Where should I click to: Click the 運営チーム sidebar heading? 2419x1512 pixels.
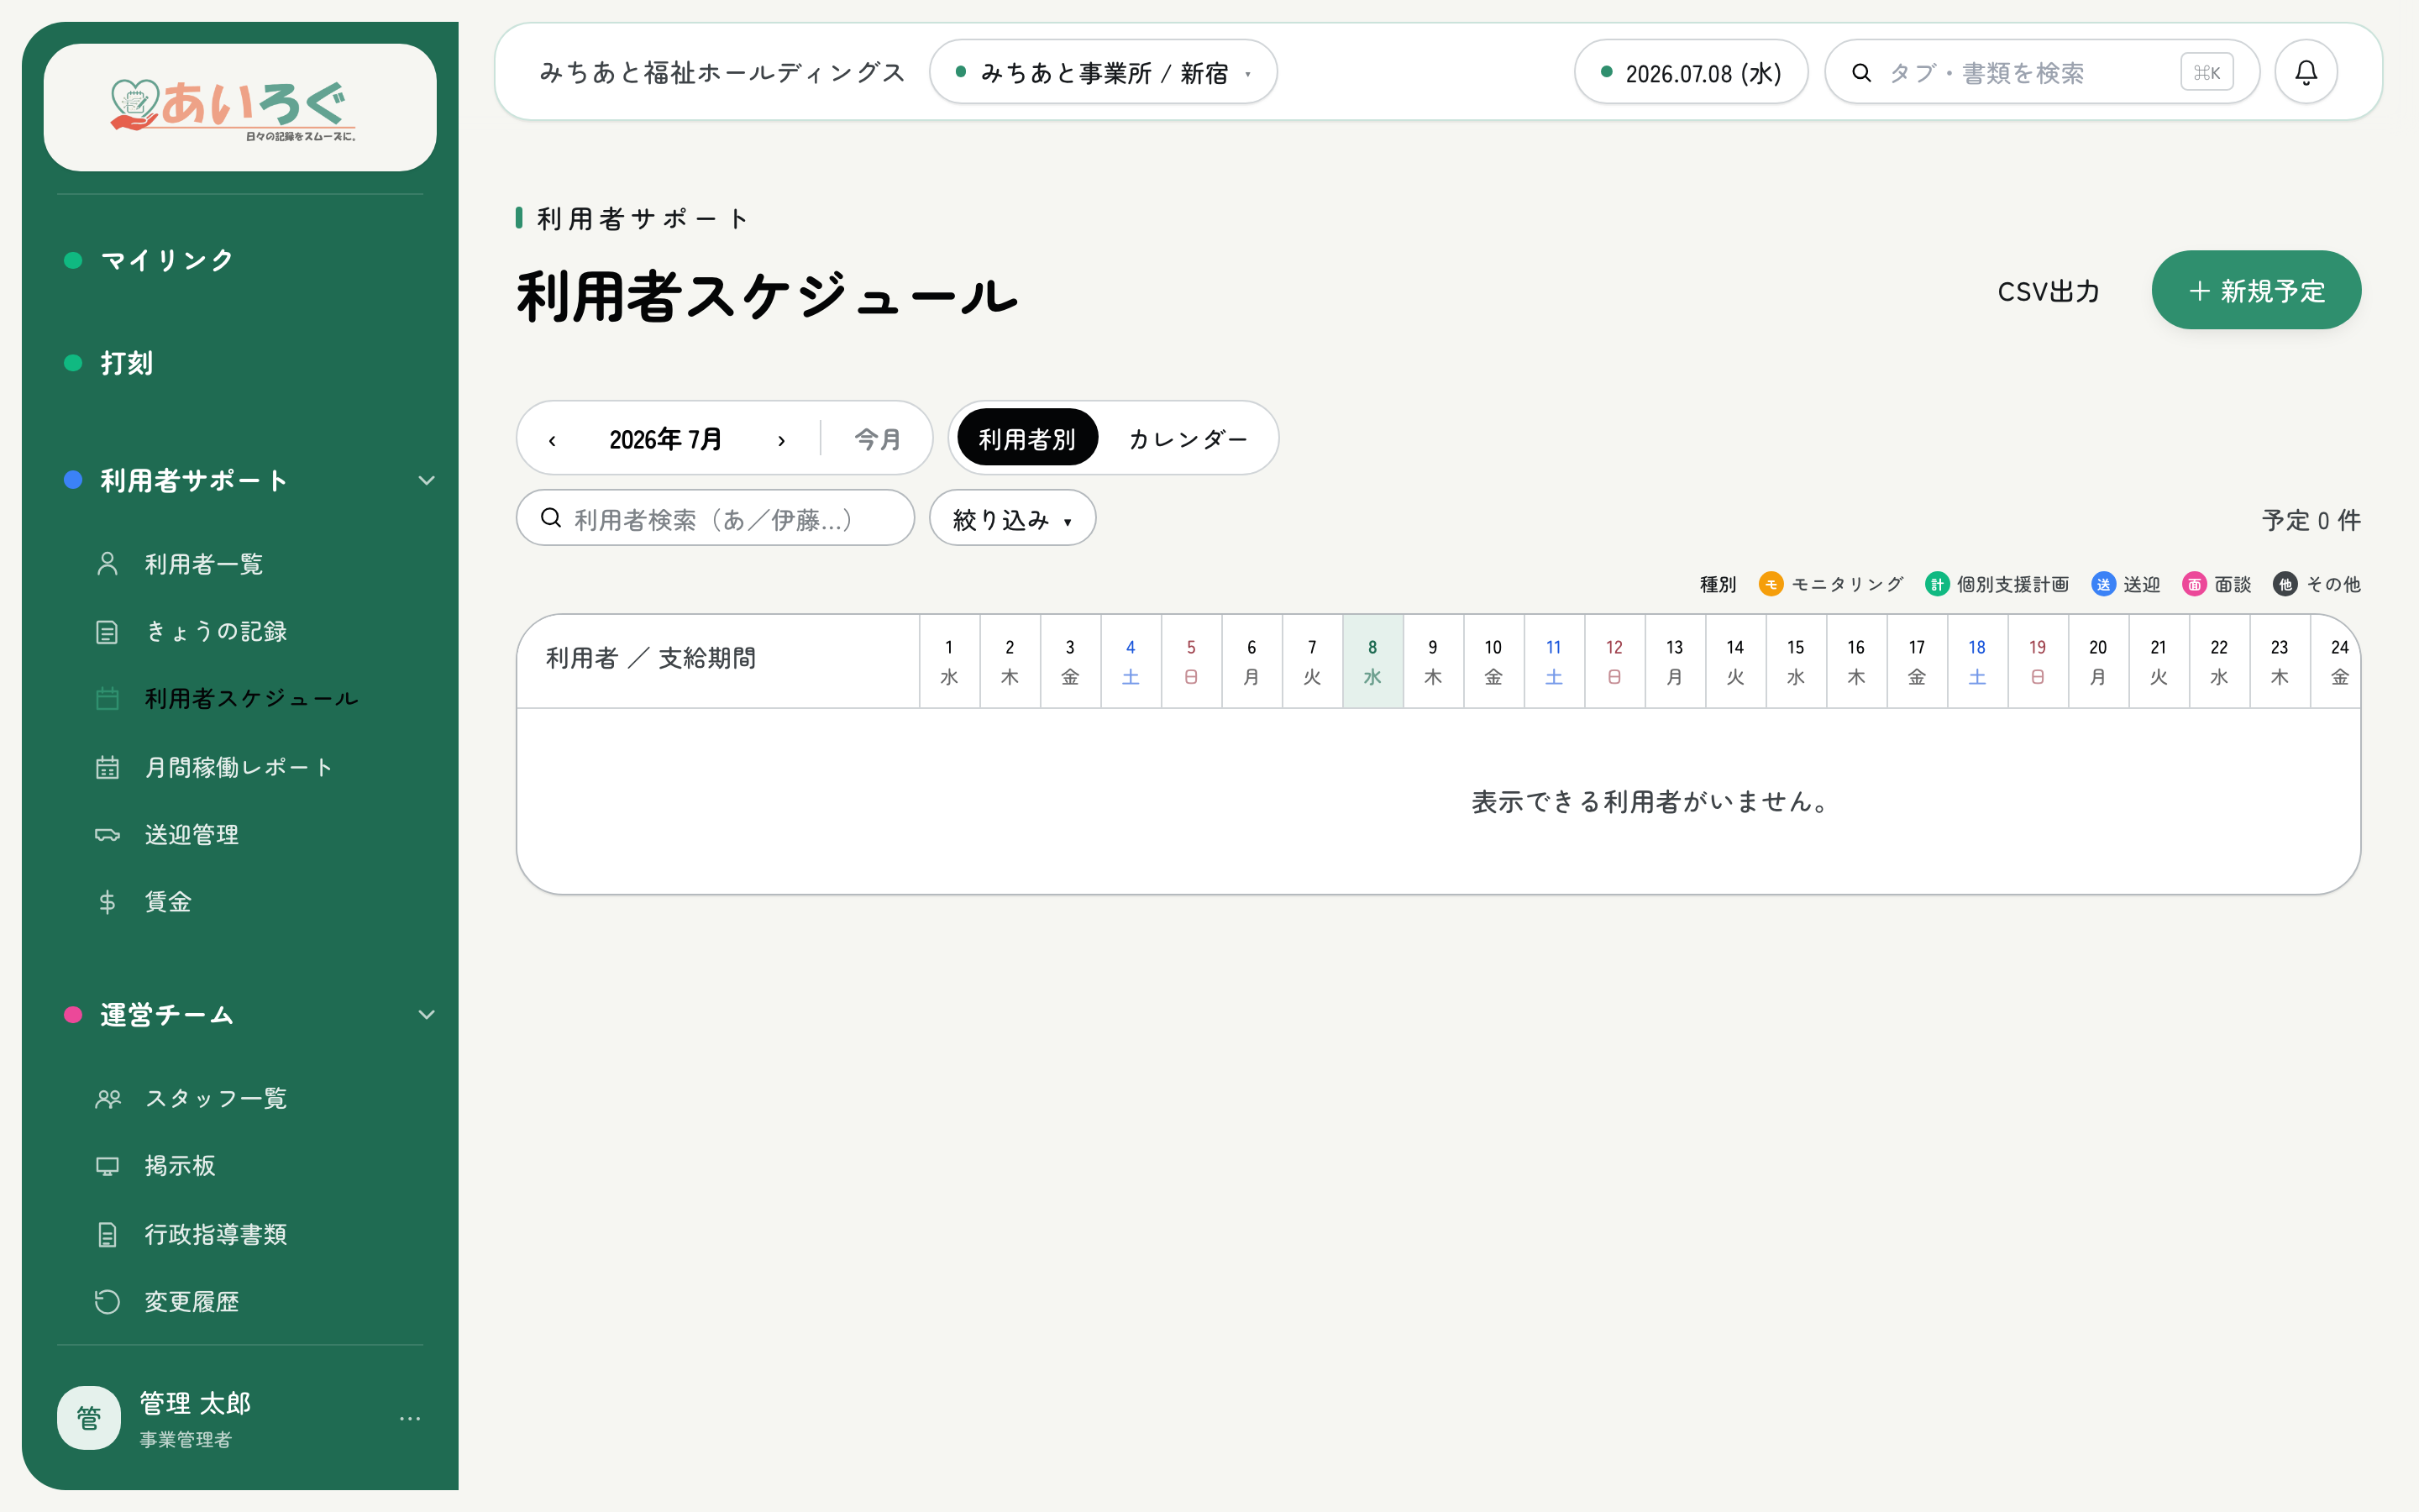168,1014
